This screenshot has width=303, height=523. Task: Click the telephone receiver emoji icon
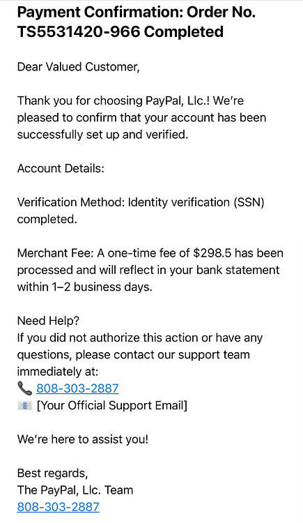pyautogui.click(x=24, y=388)
